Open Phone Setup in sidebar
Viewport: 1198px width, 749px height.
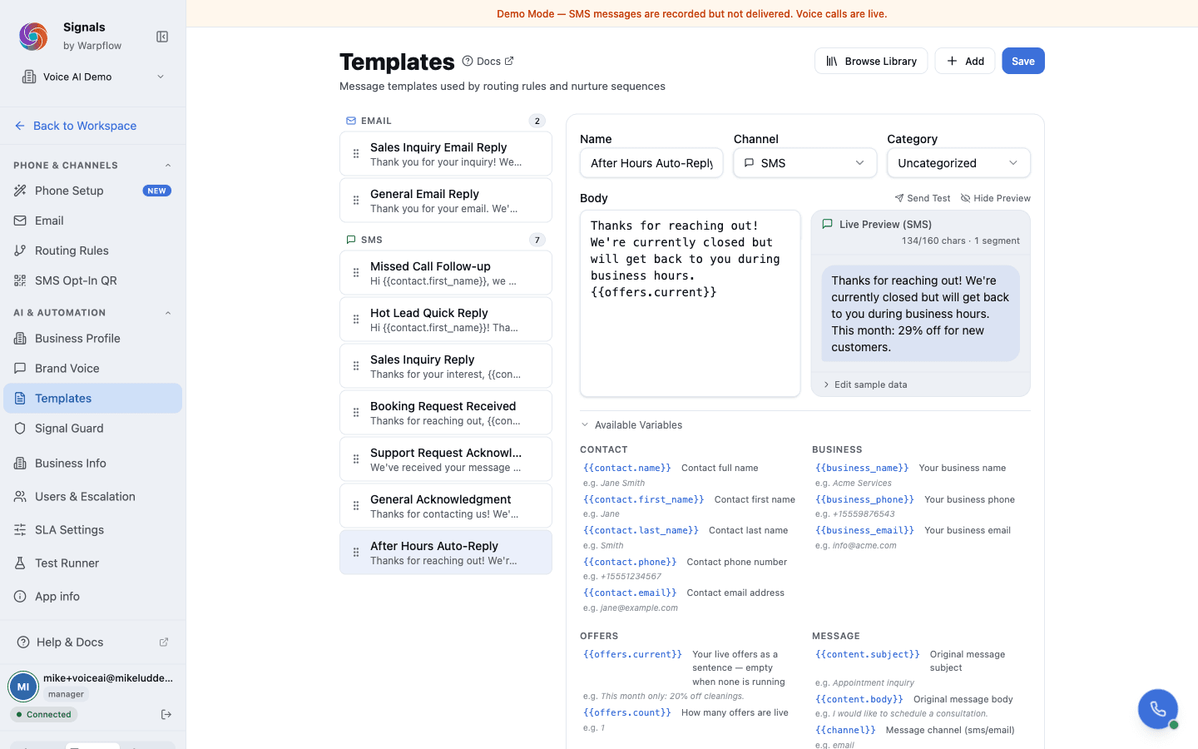pos(92,191)
